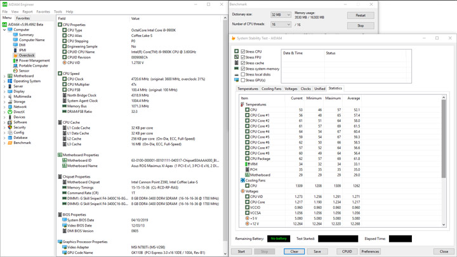Open the Summary page icon
The width and height of the screenshot is (457, 257).
15,35
